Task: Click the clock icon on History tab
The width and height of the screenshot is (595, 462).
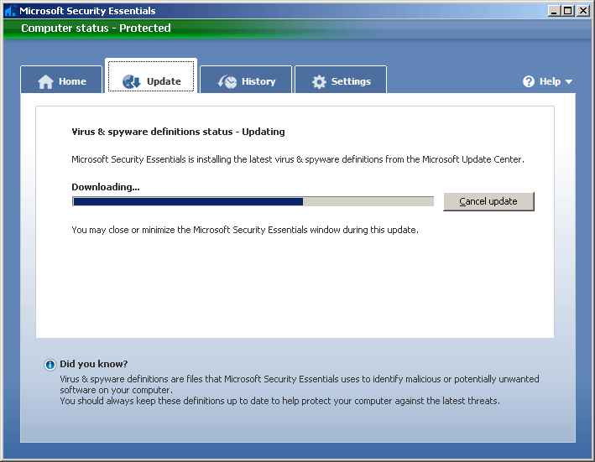Action: click(227, 81)
